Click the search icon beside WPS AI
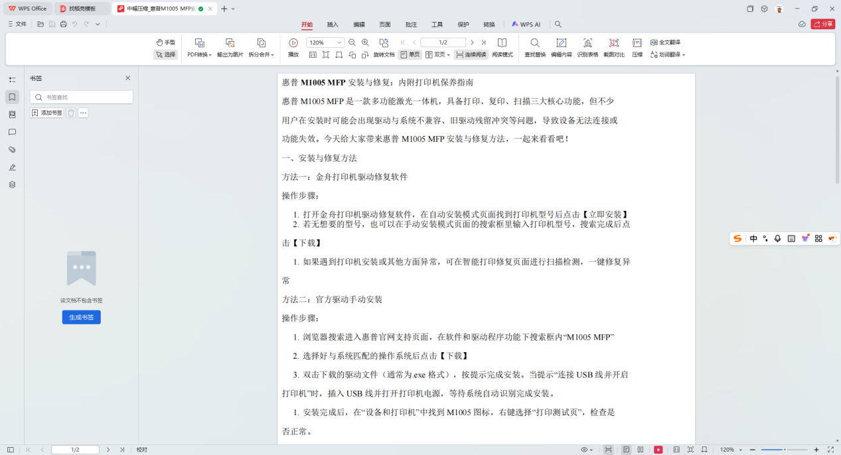The image size is (841, 455). 558,25
